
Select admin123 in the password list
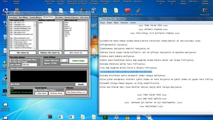coord(68,28)
